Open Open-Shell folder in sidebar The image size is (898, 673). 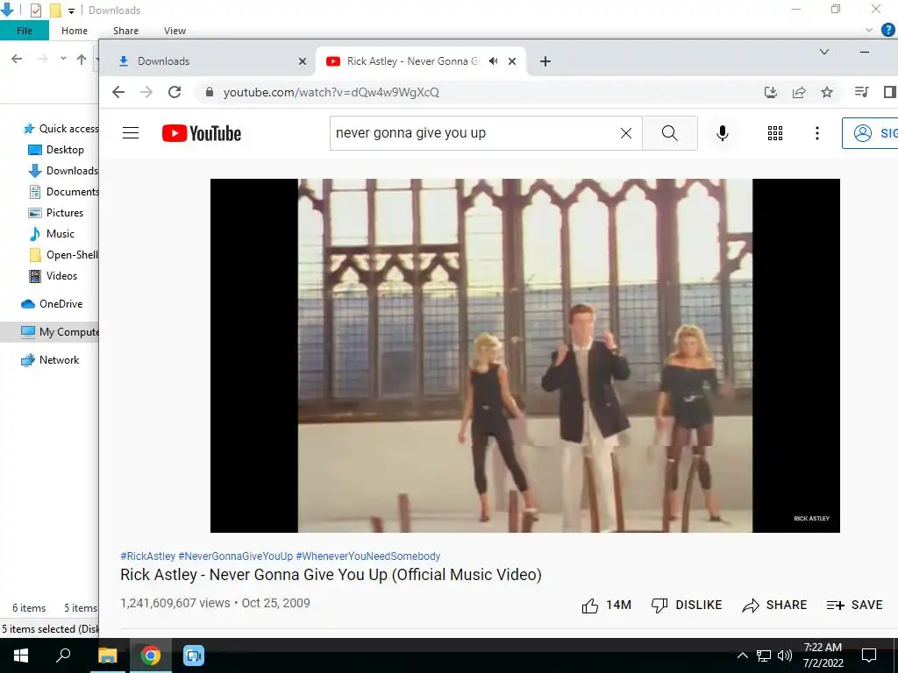coord(63,255)
